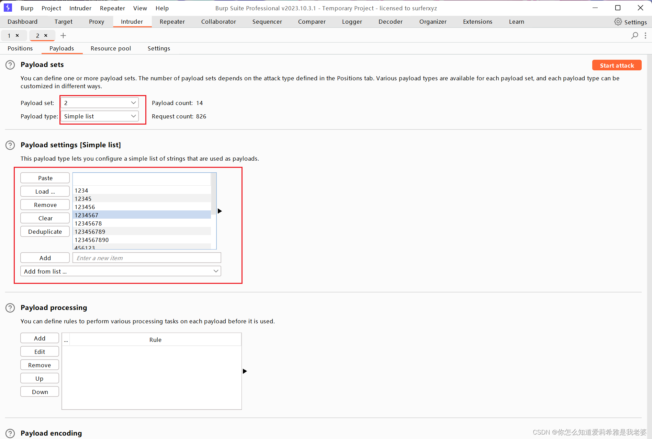The height and width of the screenshot is (439, 652).
Task: Close Intruder tab 1
Action: [x=17, y=35]
